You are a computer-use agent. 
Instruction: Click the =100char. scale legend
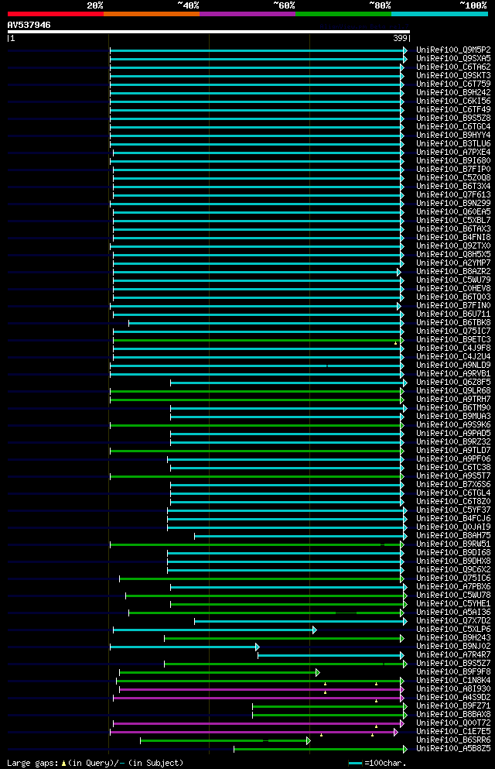pyautogui.click(x=377, y=763)
